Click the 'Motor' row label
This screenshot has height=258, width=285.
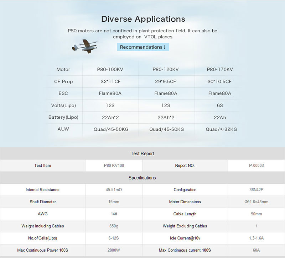coord(63,69)
